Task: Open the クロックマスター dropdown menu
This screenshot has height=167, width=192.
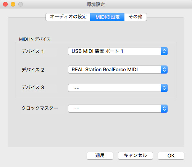Action: click(118, 109)
